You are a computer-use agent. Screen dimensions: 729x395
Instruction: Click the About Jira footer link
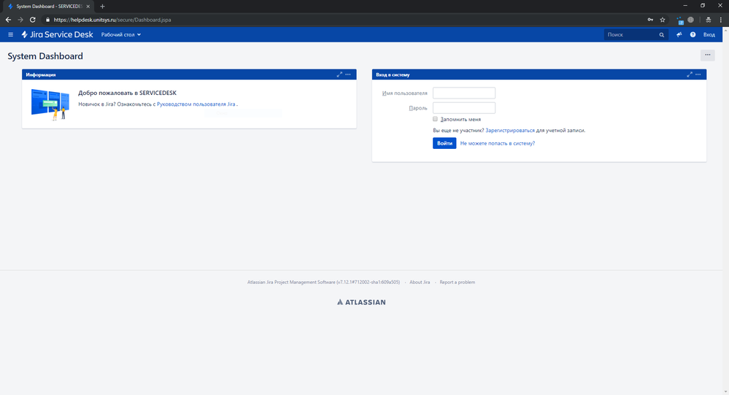coord(420,283)
